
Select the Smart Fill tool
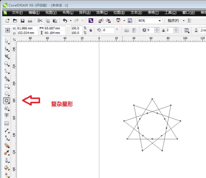point(7,79)
